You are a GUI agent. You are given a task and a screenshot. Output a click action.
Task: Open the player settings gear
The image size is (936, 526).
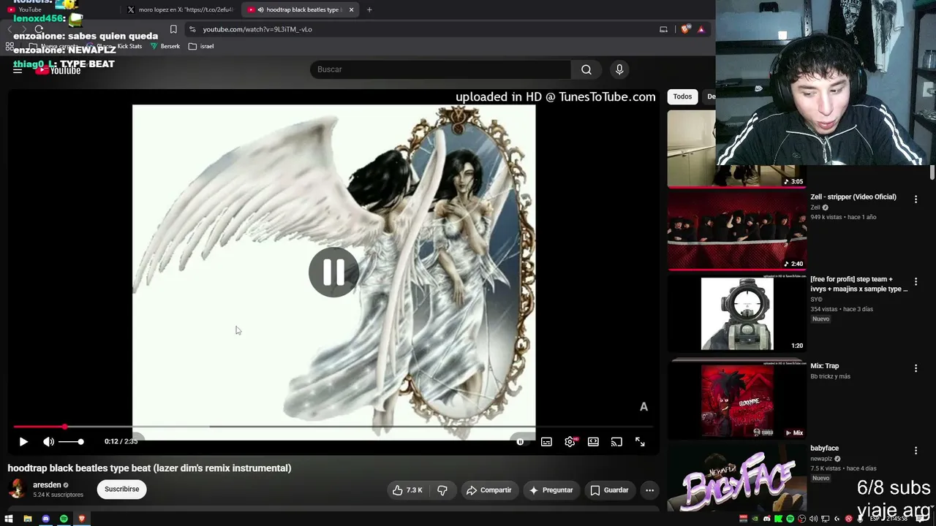[570, 442]
